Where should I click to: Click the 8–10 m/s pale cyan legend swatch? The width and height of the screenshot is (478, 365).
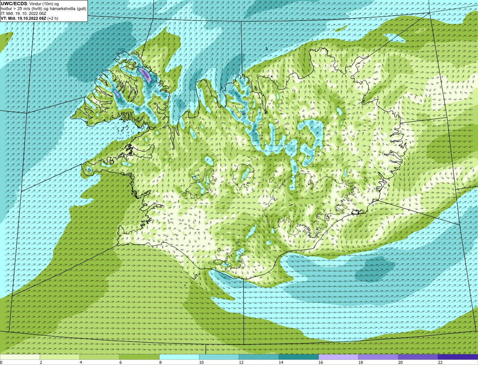(x=179, y=357)
